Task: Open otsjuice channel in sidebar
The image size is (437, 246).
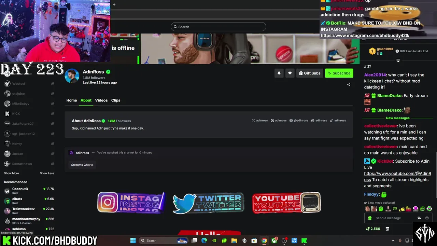Action: (x=29, y=94)
